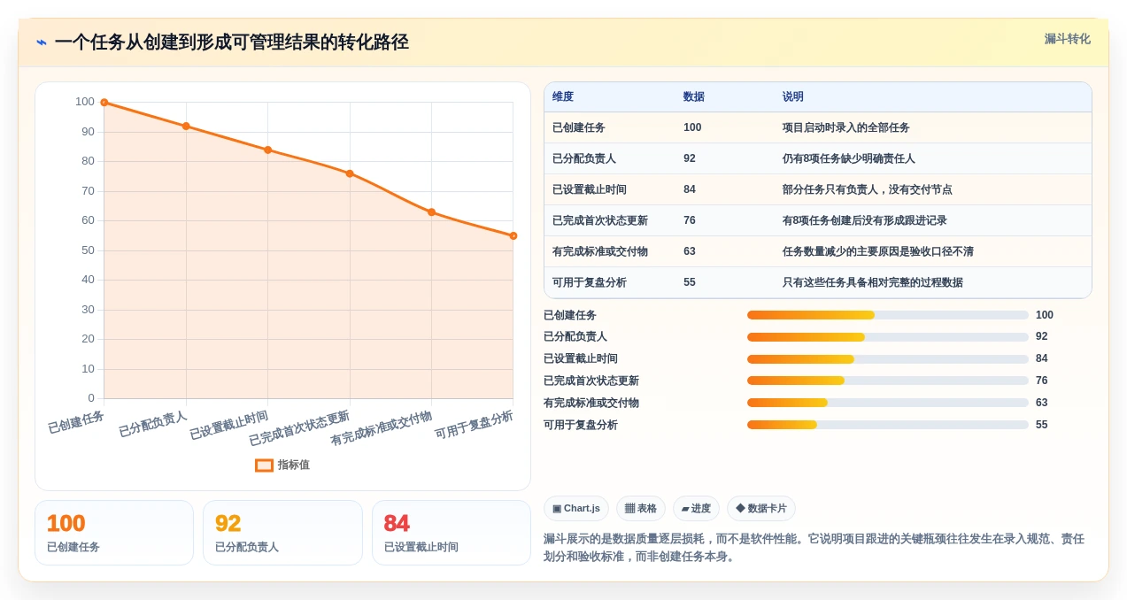Click the 漏斗转化 label in the header
The width and height of the screenshot is (1127, 600).
coord(1067,39)
